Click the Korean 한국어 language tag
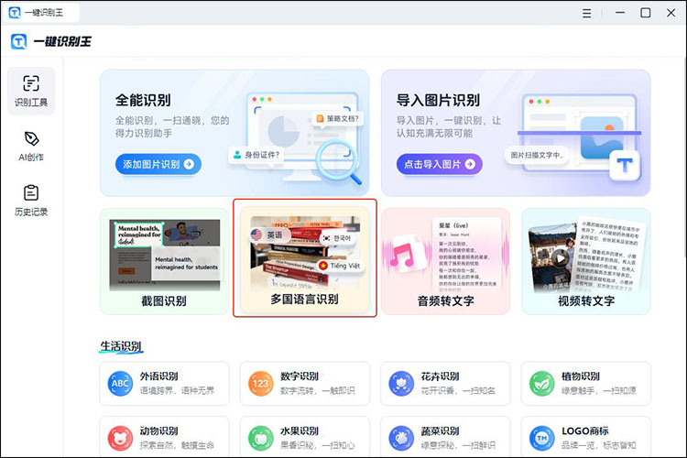 [337, 238]
